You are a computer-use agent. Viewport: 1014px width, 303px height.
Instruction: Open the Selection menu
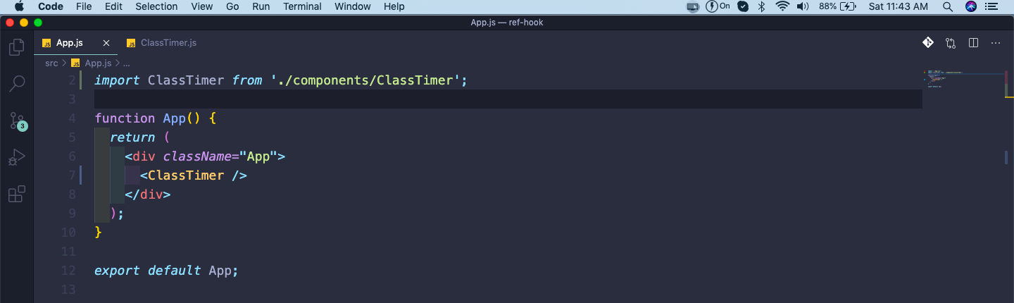click(x=156, y=6)
